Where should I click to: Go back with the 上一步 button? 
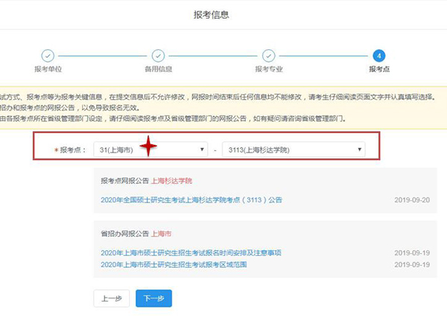[112, 298]
